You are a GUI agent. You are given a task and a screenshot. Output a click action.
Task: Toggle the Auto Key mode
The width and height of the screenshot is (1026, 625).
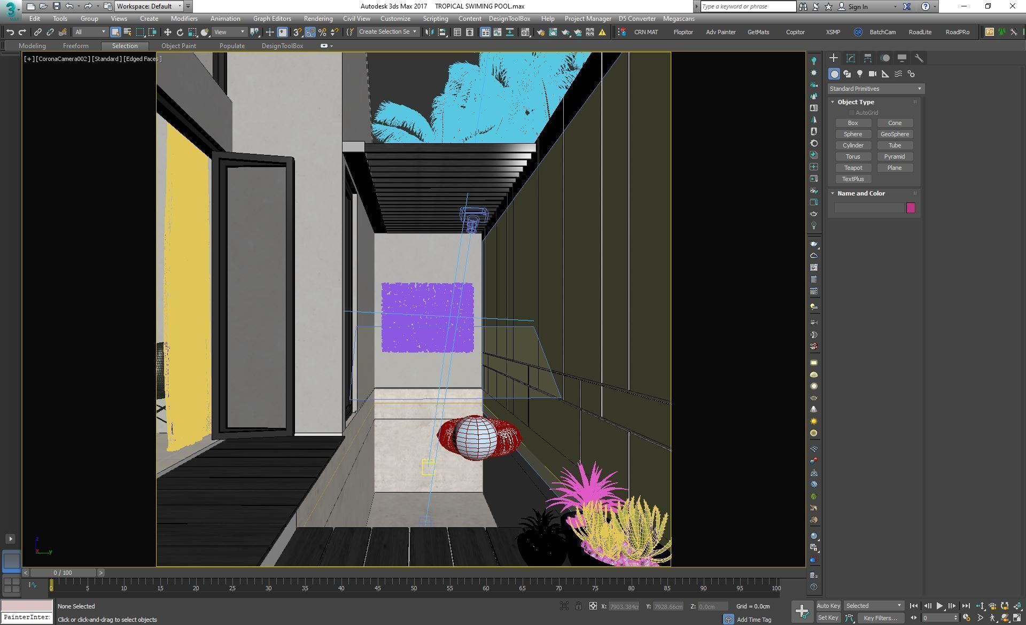pyautogui.click(x=828, y=606)
